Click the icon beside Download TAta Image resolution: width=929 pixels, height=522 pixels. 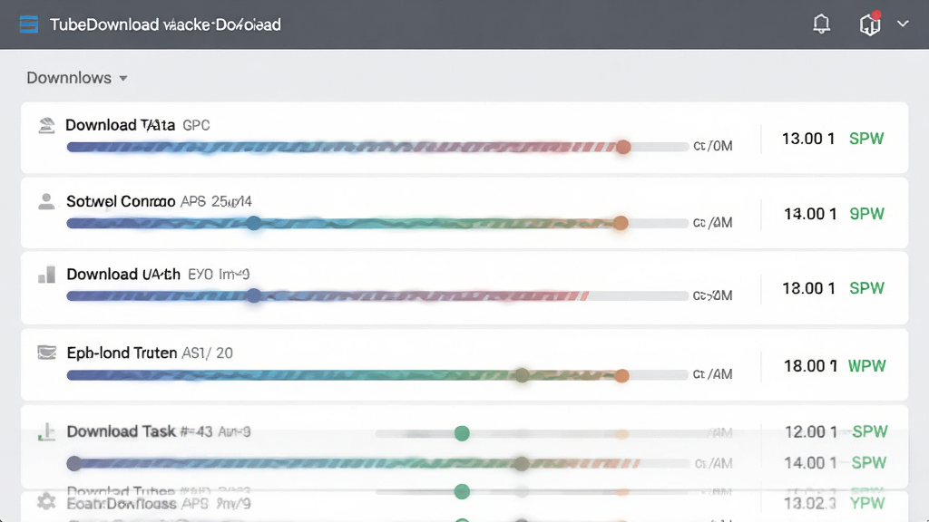click(x=46, y=125)
